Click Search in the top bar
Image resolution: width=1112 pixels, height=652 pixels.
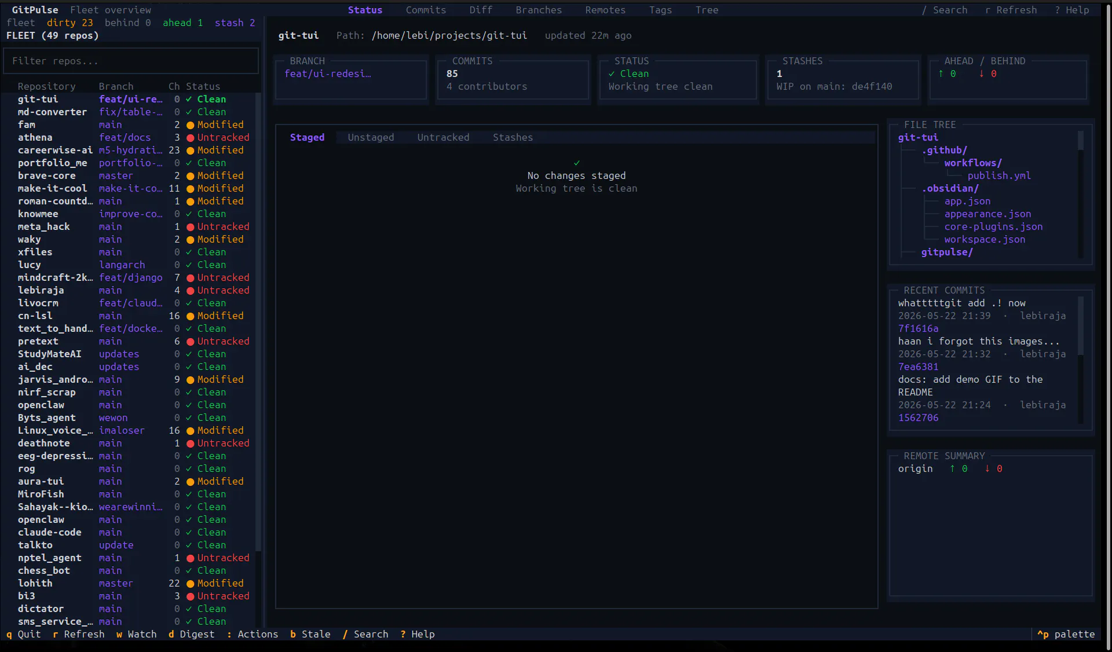pos(944,10)
